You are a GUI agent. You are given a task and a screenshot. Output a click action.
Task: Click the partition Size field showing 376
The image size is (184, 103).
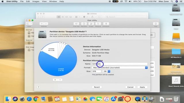pyautogui.click(x=97, y=71)
